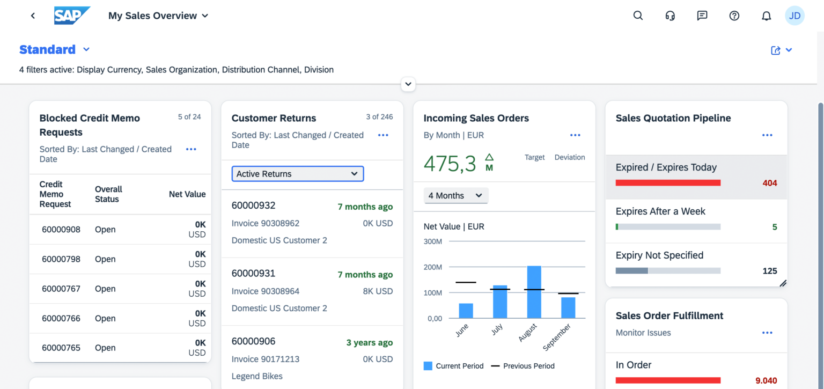Open the 4 Months period dropdown

coord(456,196)
